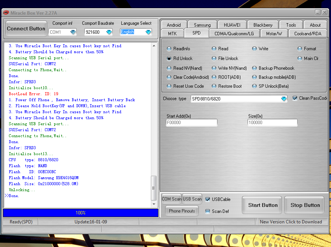
Task: Enable the Scan Def checkbox
Action: tap(208, 211)
